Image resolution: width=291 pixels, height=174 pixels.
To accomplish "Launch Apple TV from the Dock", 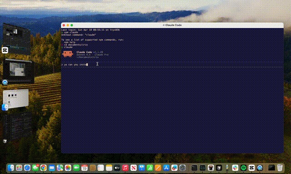I will click(x=117, y=168).
